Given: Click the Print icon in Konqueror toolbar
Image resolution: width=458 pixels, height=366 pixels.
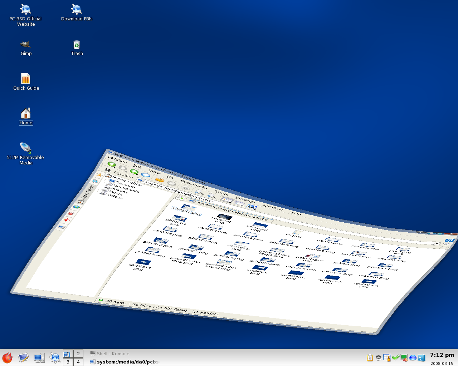Looking at the screenshot, I should point(186,187).
